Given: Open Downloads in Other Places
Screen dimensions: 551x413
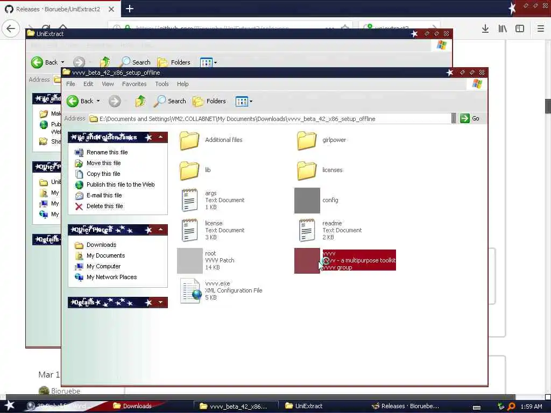Looking at the screenshot, I should tap(96, 245).
